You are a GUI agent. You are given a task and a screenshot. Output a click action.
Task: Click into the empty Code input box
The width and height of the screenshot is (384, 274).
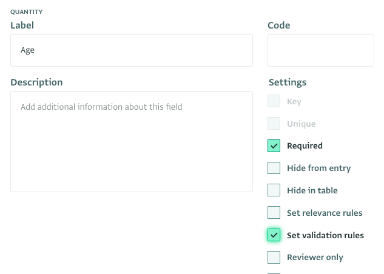point(321,50)
